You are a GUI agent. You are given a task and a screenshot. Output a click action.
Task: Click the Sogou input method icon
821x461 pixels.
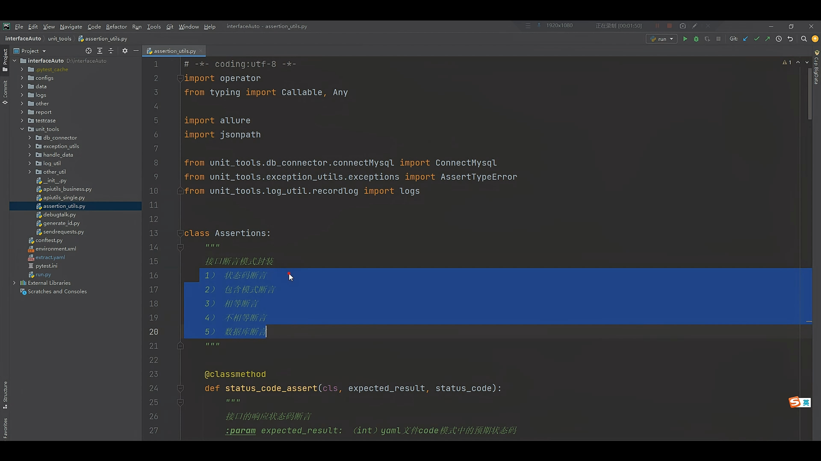click(x=795, y=402)
